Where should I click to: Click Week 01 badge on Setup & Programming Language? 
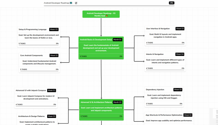54,29
